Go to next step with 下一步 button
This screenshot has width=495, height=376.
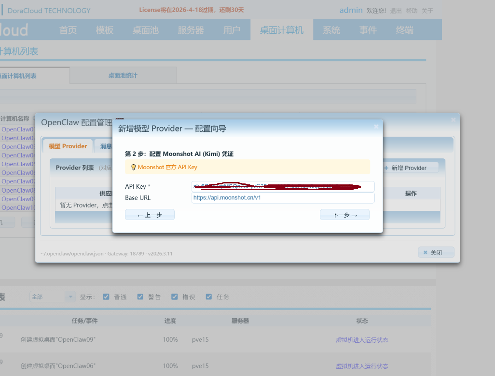pyautogui.click(x=344, y=215)
